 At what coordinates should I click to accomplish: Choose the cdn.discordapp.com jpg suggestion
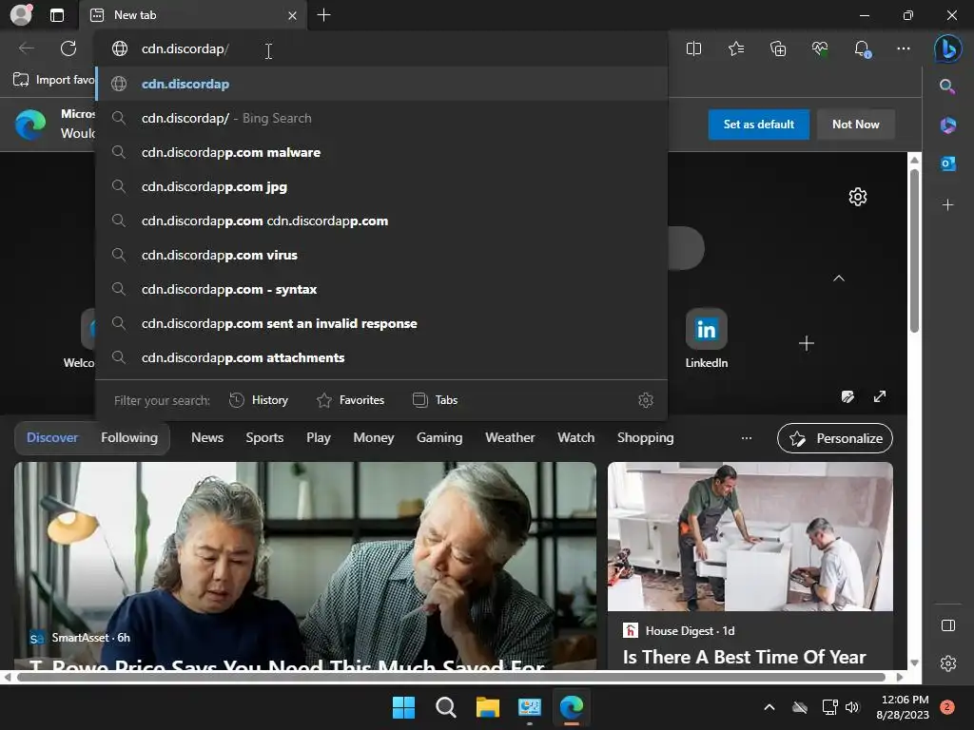pos(382,186)
